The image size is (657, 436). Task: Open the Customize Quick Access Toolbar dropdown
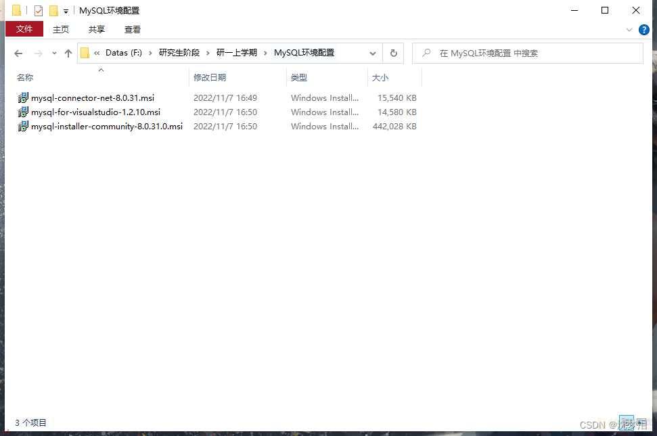pyautogui.click(x=66, y=12)
